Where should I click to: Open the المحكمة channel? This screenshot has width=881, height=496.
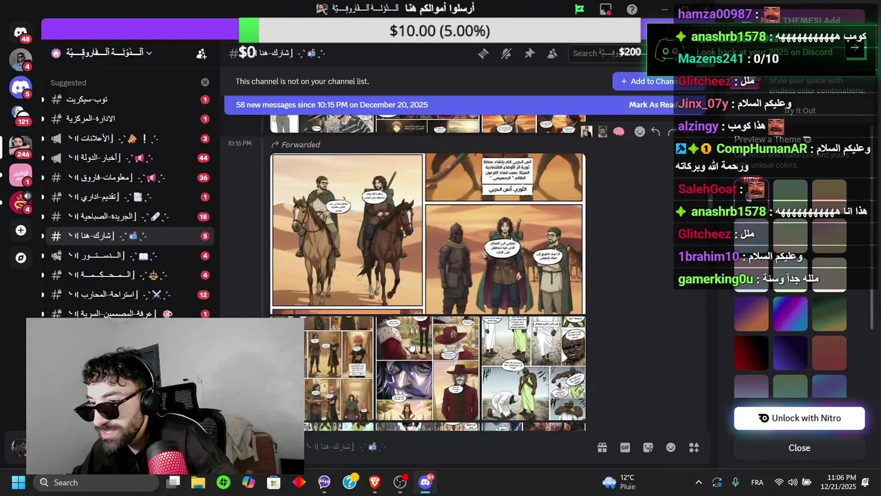129,275
